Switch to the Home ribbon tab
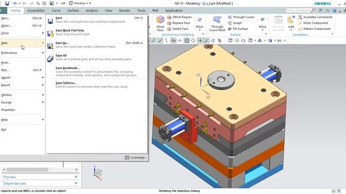This screenshot has height=194, width=346. pyautogui.click(x=16, y=11)
